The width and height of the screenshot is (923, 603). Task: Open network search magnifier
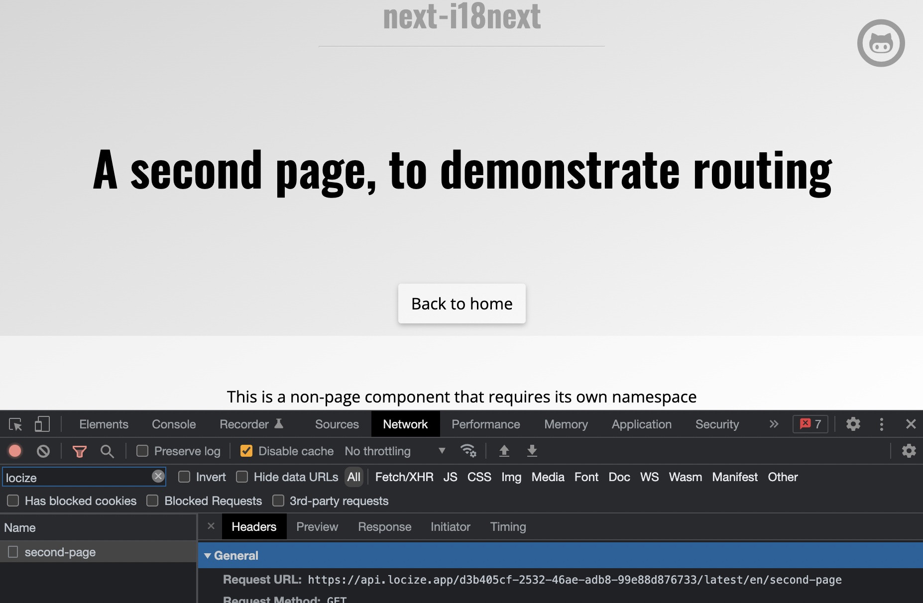[107, 451]
